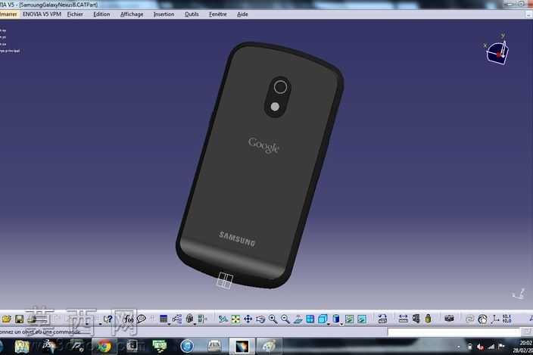Select Measure Between tool
533x355 pixels.
coord(403,319)
